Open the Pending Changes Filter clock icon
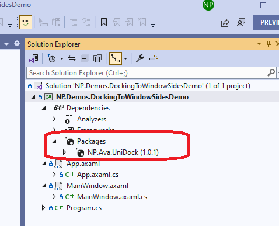Screen dimensions: 279x226 pos(51,58)
